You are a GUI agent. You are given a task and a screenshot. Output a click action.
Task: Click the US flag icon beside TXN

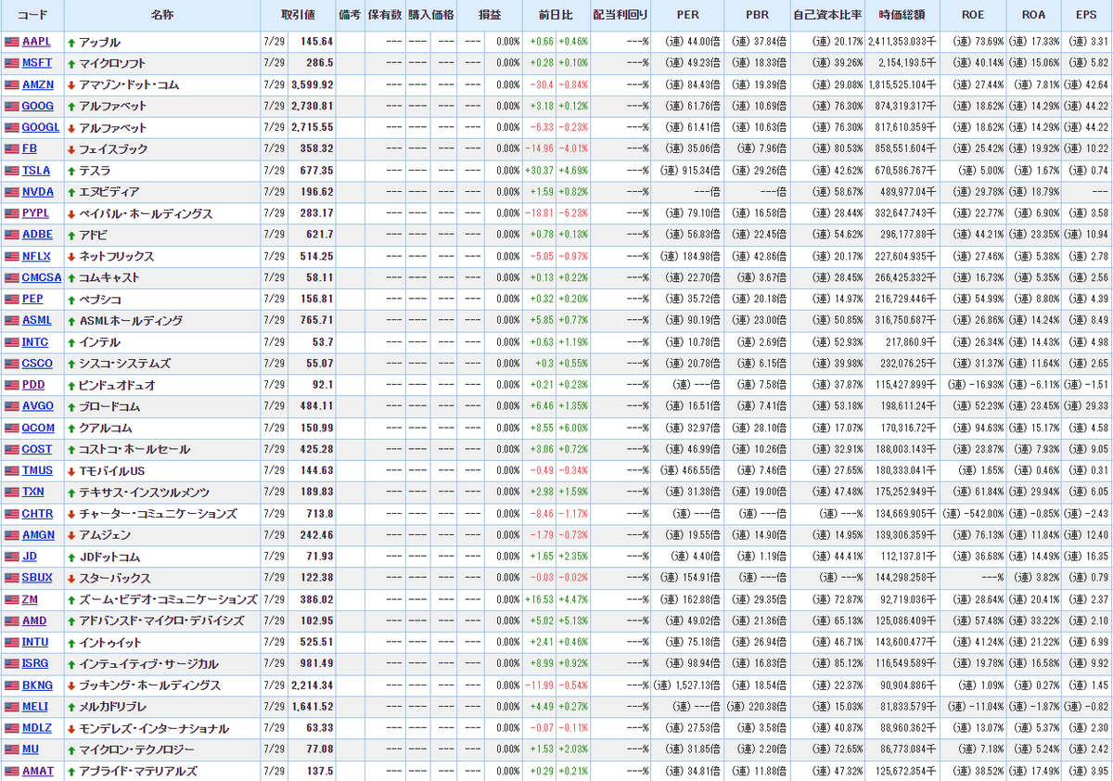11,492
